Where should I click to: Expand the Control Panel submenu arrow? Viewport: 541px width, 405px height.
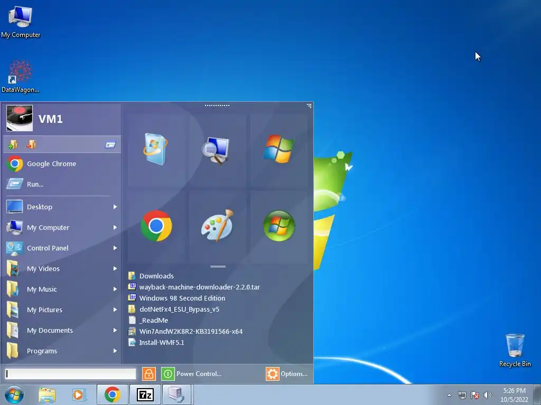click(x=115, y=248)
